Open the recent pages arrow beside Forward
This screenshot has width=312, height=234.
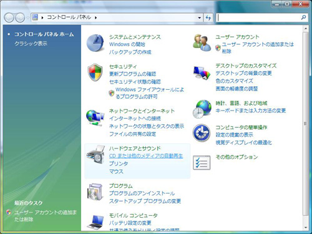27,18
